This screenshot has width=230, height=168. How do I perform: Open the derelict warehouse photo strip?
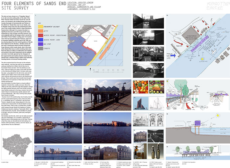tap(107, 153)
